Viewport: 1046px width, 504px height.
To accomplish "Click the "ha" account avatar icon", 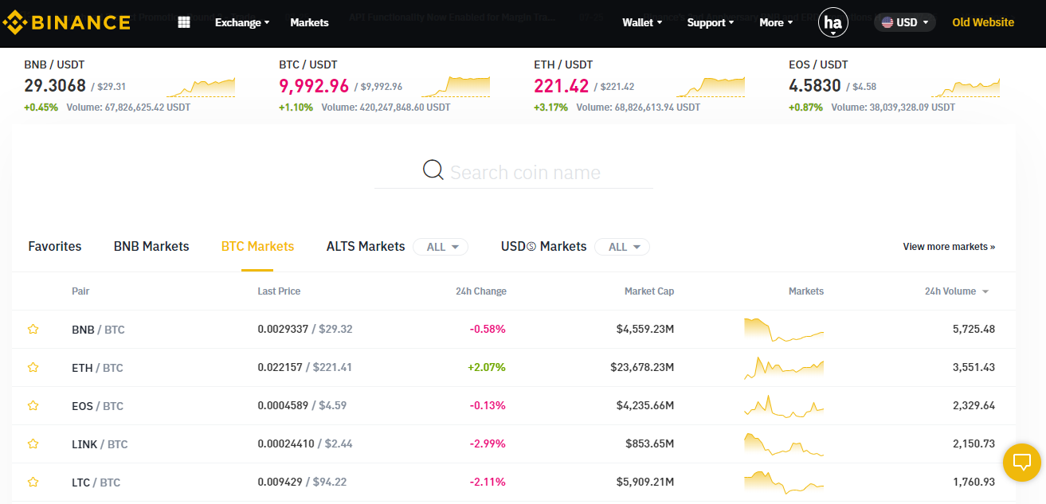I will tap(832, 21).
